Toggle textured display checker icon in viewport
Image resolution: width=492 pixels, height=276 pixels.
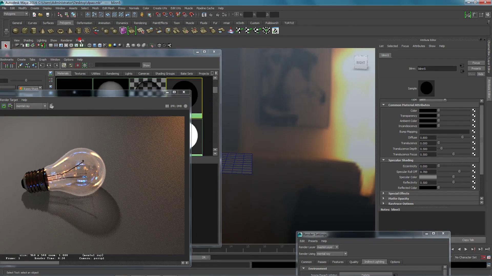[105, 45]
